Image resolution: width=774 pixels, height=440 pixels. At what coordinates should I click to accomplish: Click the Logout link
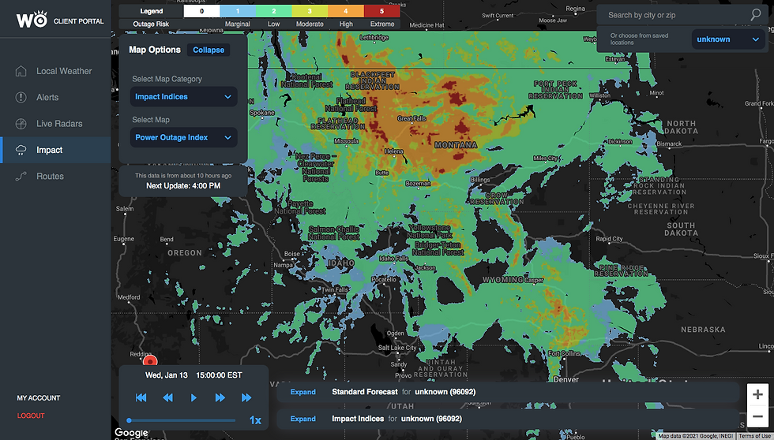click(31, 416)
